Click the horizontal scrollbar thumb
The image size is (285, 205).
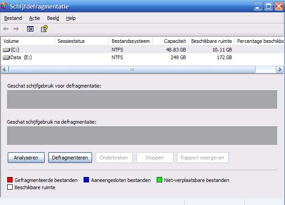coord(132,70)
